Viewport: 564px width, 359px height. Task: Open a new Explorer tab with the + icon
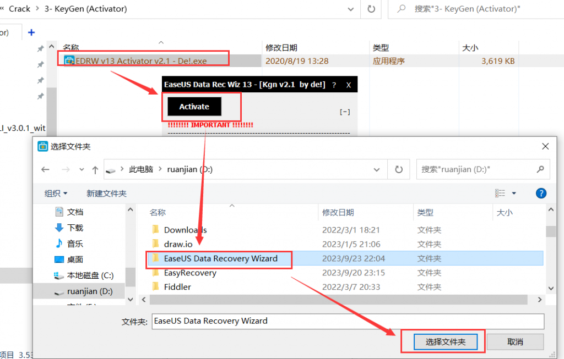(x=31, y=32)
